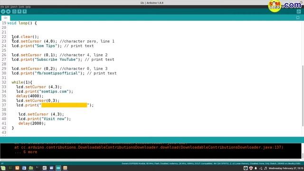Click the "while(1){" line
The width and height of the screenshot is (304, 171).
(22, 82)
